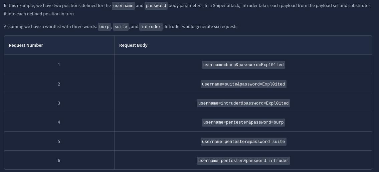Click the 'username=pentester&password=intruder' request body
Viewport: 379px width, 172px height.
click(243, 161)
